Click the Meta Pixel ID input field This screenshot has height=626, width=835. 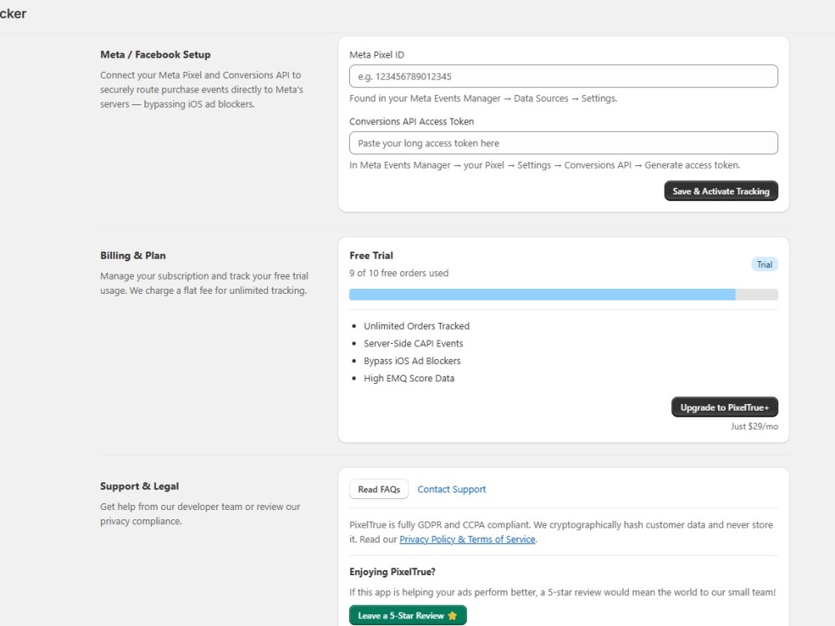564,76
